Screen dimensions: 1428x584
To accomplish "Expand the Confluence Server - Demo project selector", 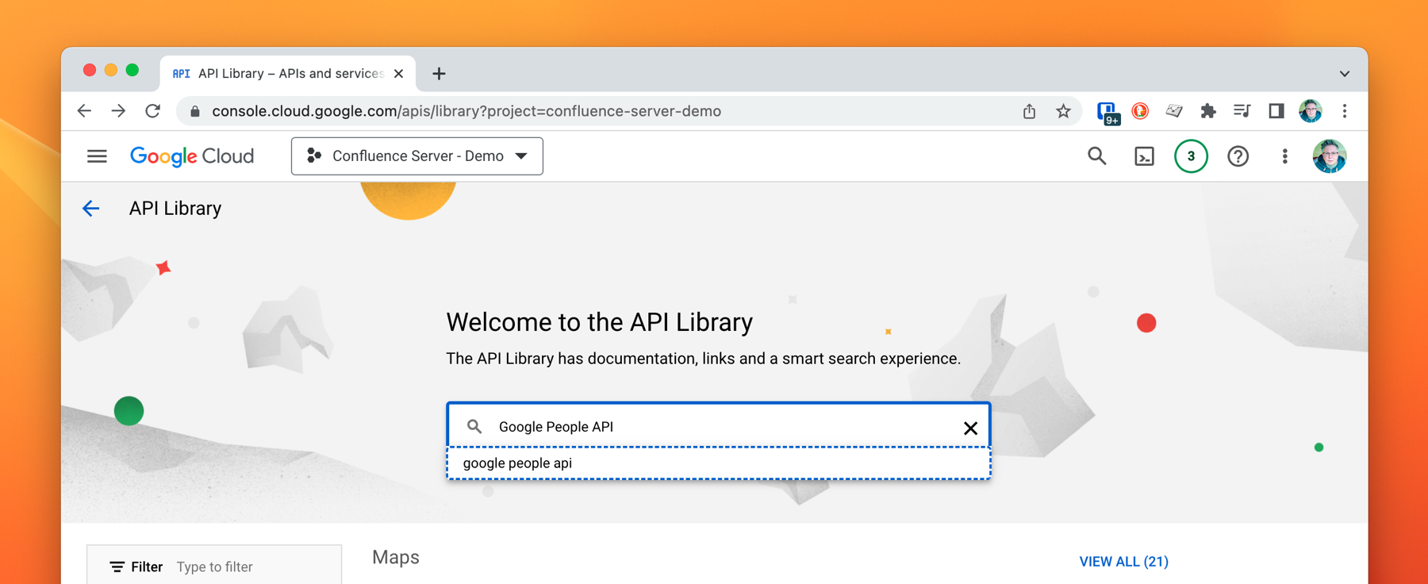I will 416,156.
